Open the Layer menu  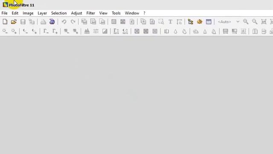click(x=42, y=13)
